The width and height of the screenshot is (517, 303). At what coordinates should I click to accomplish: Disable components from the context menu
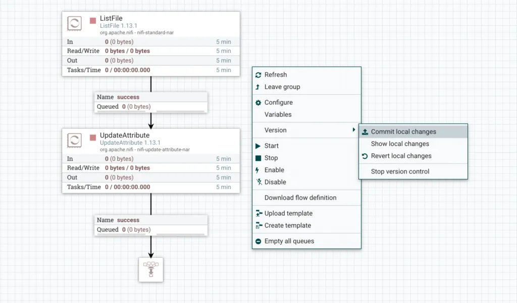tap(275, 182)
